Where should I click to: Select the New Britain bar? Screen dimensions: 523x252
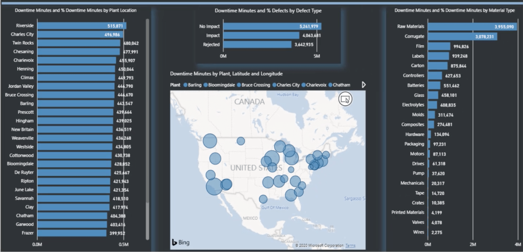(x=75, y=130)
